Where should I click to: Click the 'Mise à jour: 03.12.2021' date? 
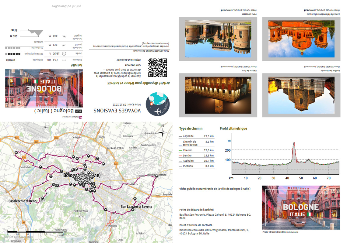[x=127, y=104]
